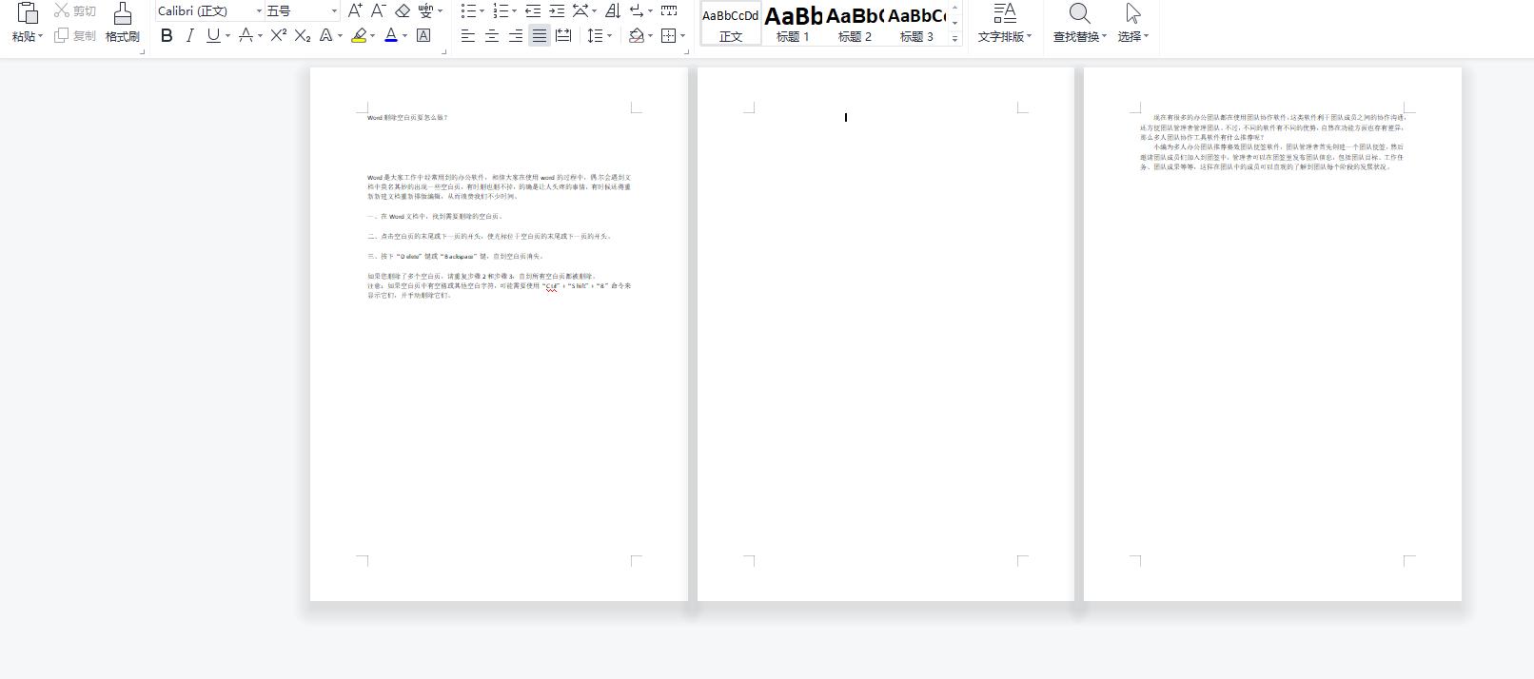Click the paragraph shading paint bucket icon
This screenshot has height=679, width=1534.
[637, 35]
